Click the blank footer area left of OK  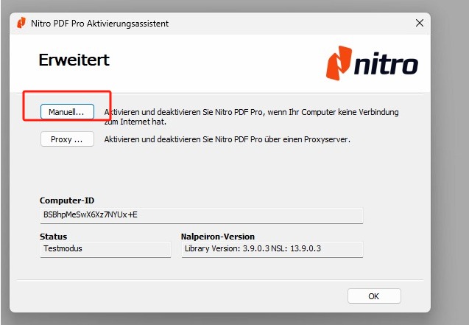tap(184, 296)
